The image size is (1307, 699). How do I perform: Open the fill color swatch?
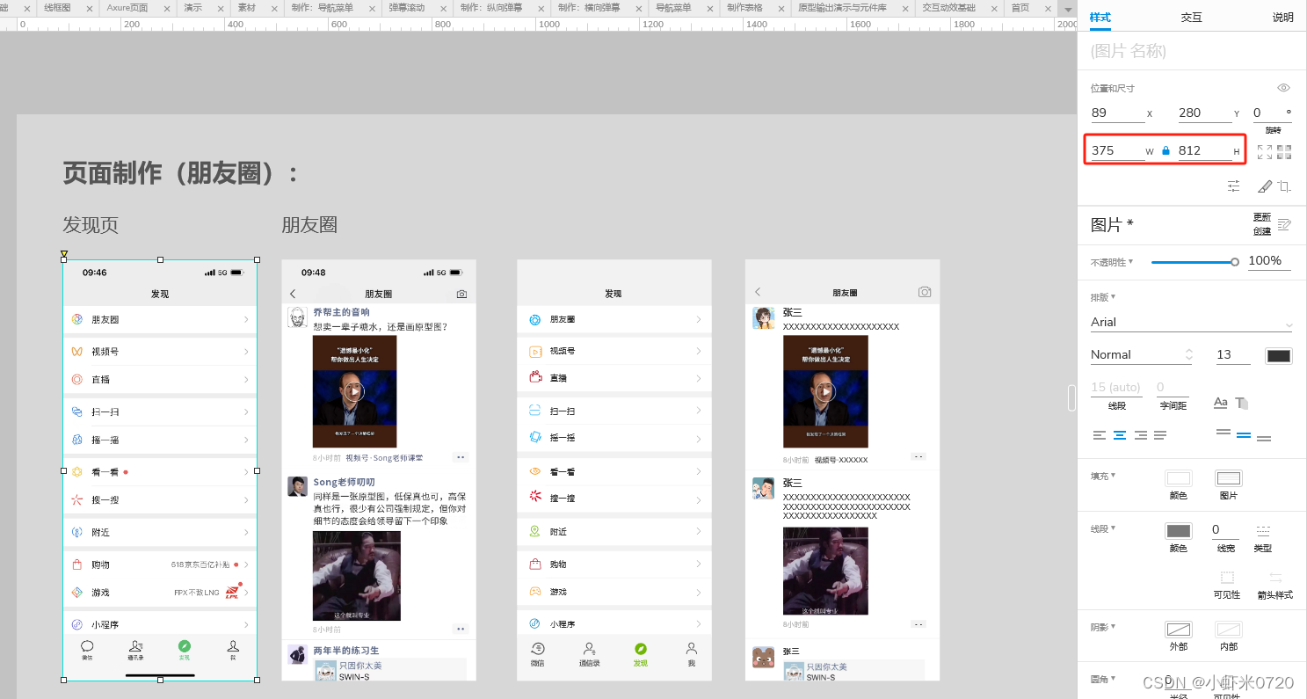pos(1178,479)
